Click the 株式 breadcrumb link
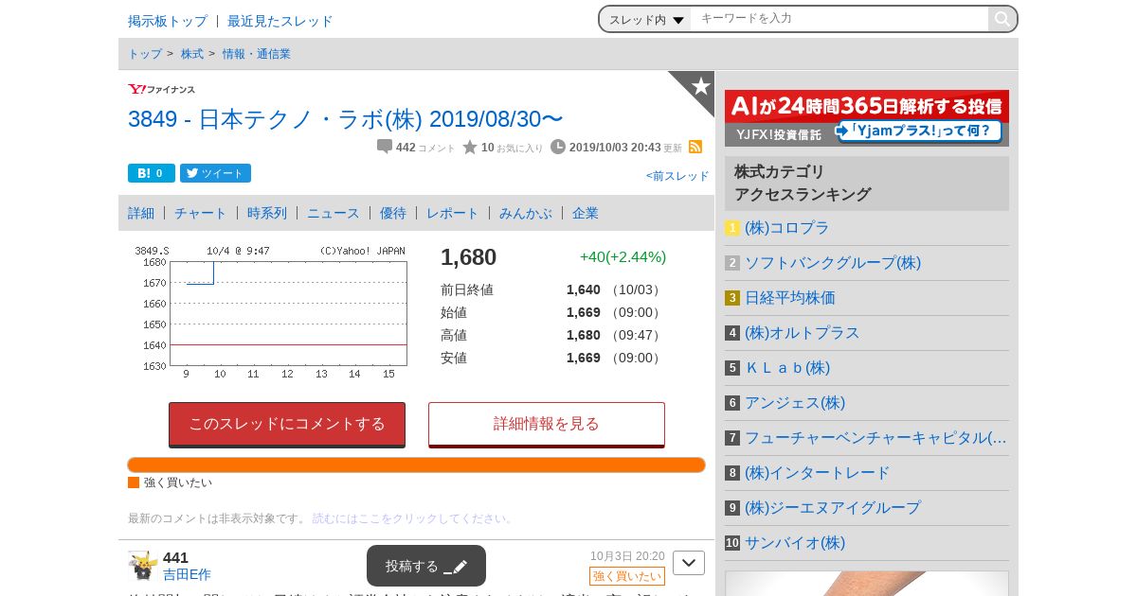 click(x=192, y=54)
